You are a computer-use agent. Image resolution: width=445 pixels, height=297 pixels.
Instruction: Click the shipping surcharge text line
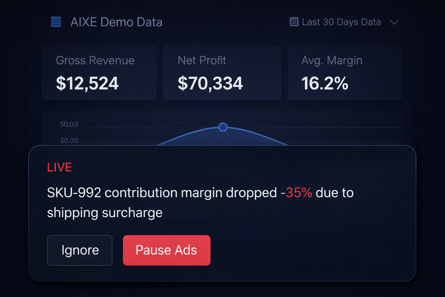point(105,213)
